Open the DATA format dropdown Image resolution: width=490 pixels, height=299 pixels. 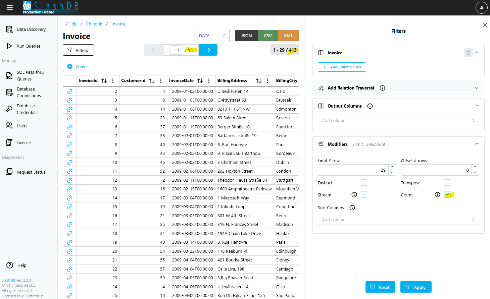click(x=212, y=36)
